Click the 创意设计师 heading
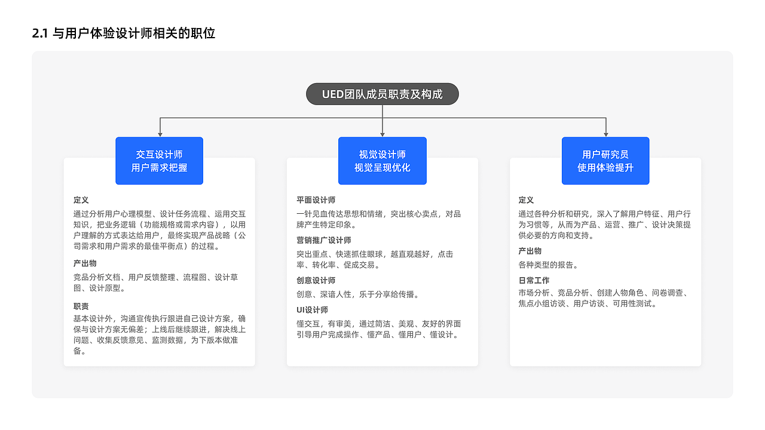 tap(316, 279)
